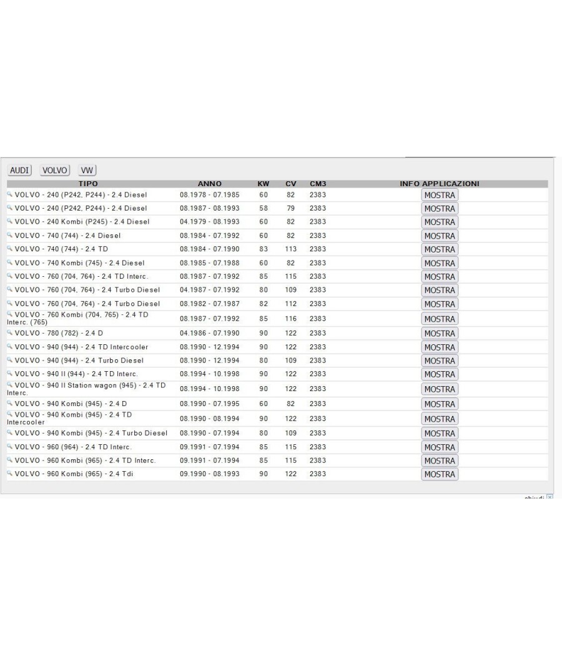Click MOSTRA for 960 (964) TD Interc.

point(440,447)
